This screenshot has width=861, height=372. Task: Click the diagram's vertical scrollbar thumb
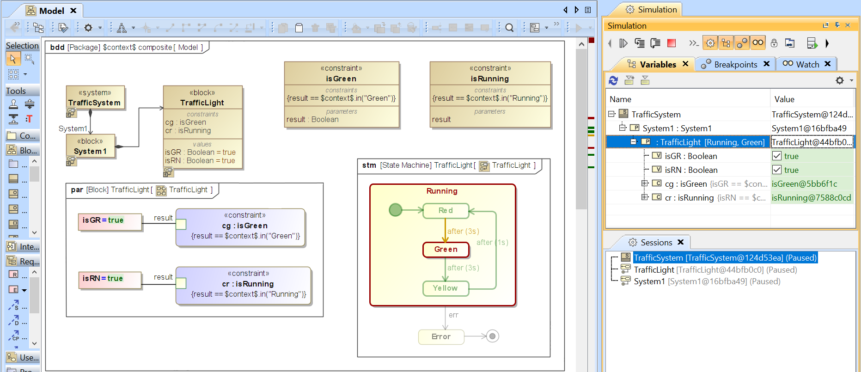[x=581, y=129]
